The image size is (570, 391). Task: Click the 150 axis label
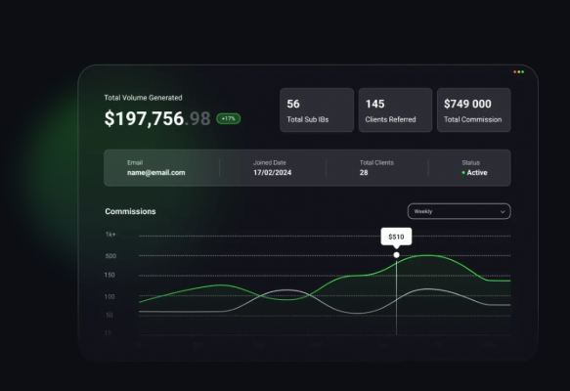(x=110, y=275)
